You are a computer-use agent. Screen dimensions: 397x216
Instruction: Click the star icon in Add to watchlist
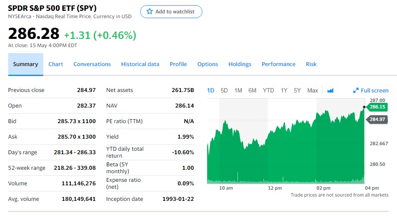(x=150, y=11)
